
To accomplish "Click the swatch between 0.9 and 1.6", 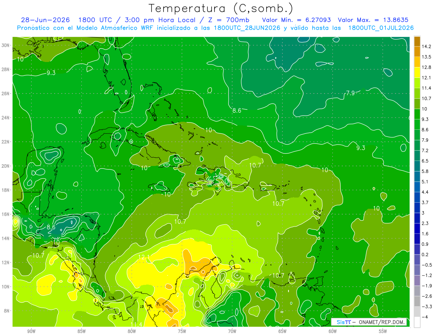I will click(417, 239).
